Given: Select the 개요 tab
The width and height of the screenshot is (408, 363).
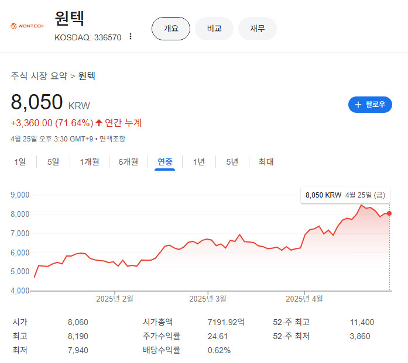Looking at the screenshot, I should click(171, 29).
